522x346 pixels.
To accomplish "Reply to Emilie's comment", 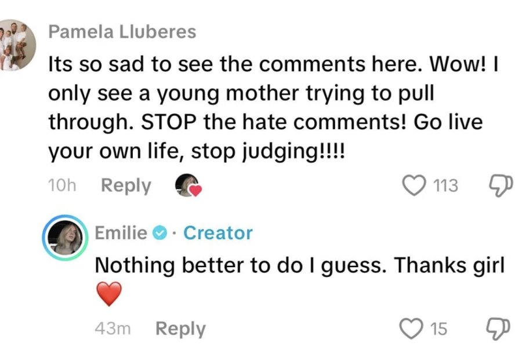I will click(180, 329).
